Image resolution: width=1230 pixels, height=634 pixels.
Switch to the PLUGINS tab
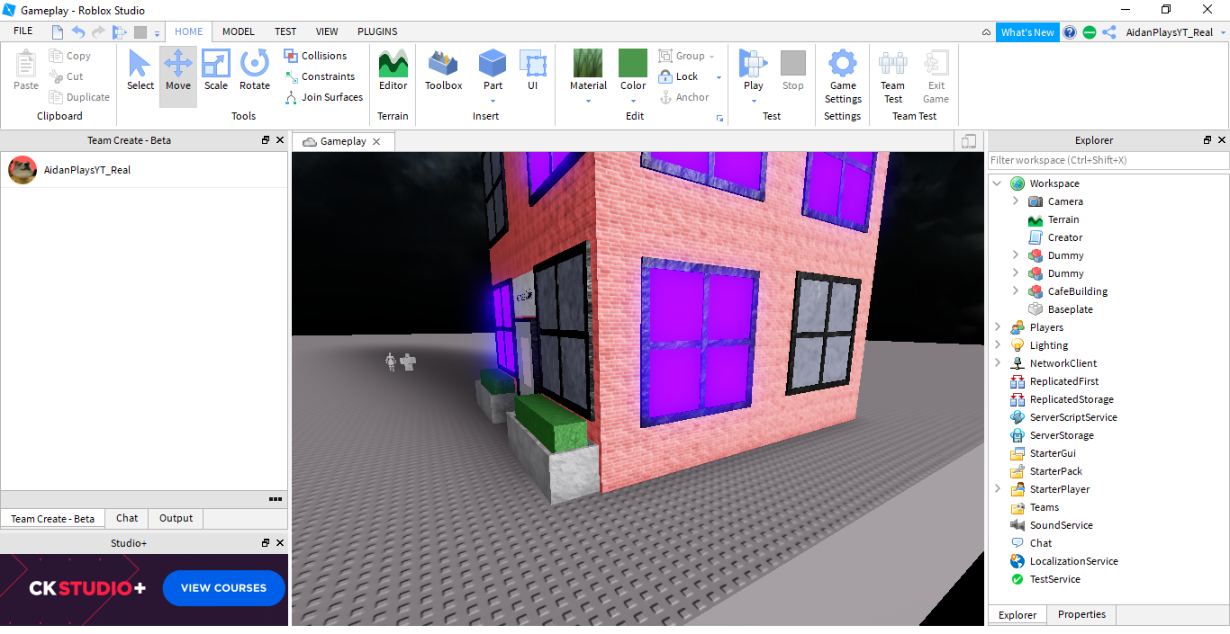click(x=377, y=31)
